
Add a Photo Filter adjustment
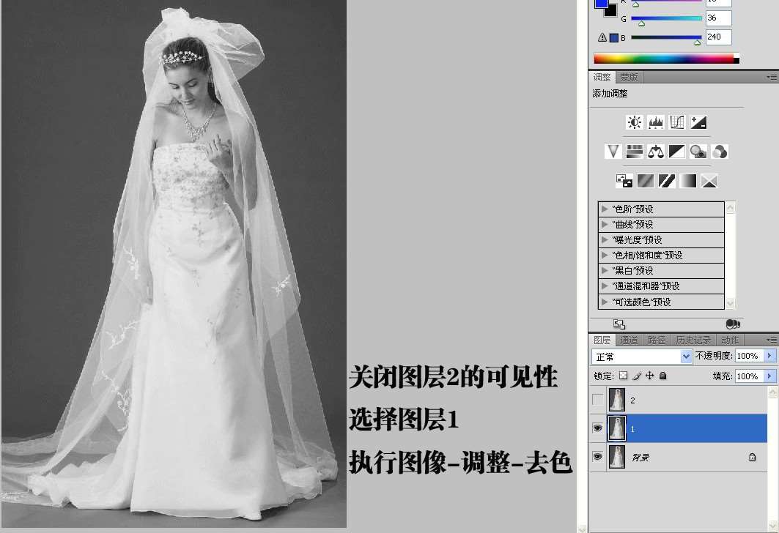pos(698,152)
